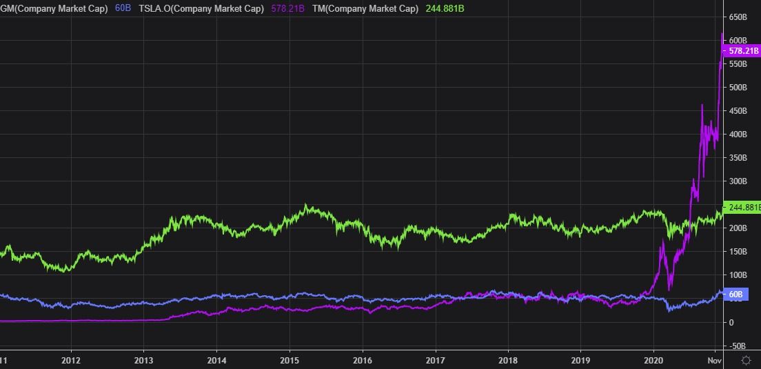Screen dimensions: 761x369
Task: Click the green 244.881B price tag on axis
Action: (742, 208)
